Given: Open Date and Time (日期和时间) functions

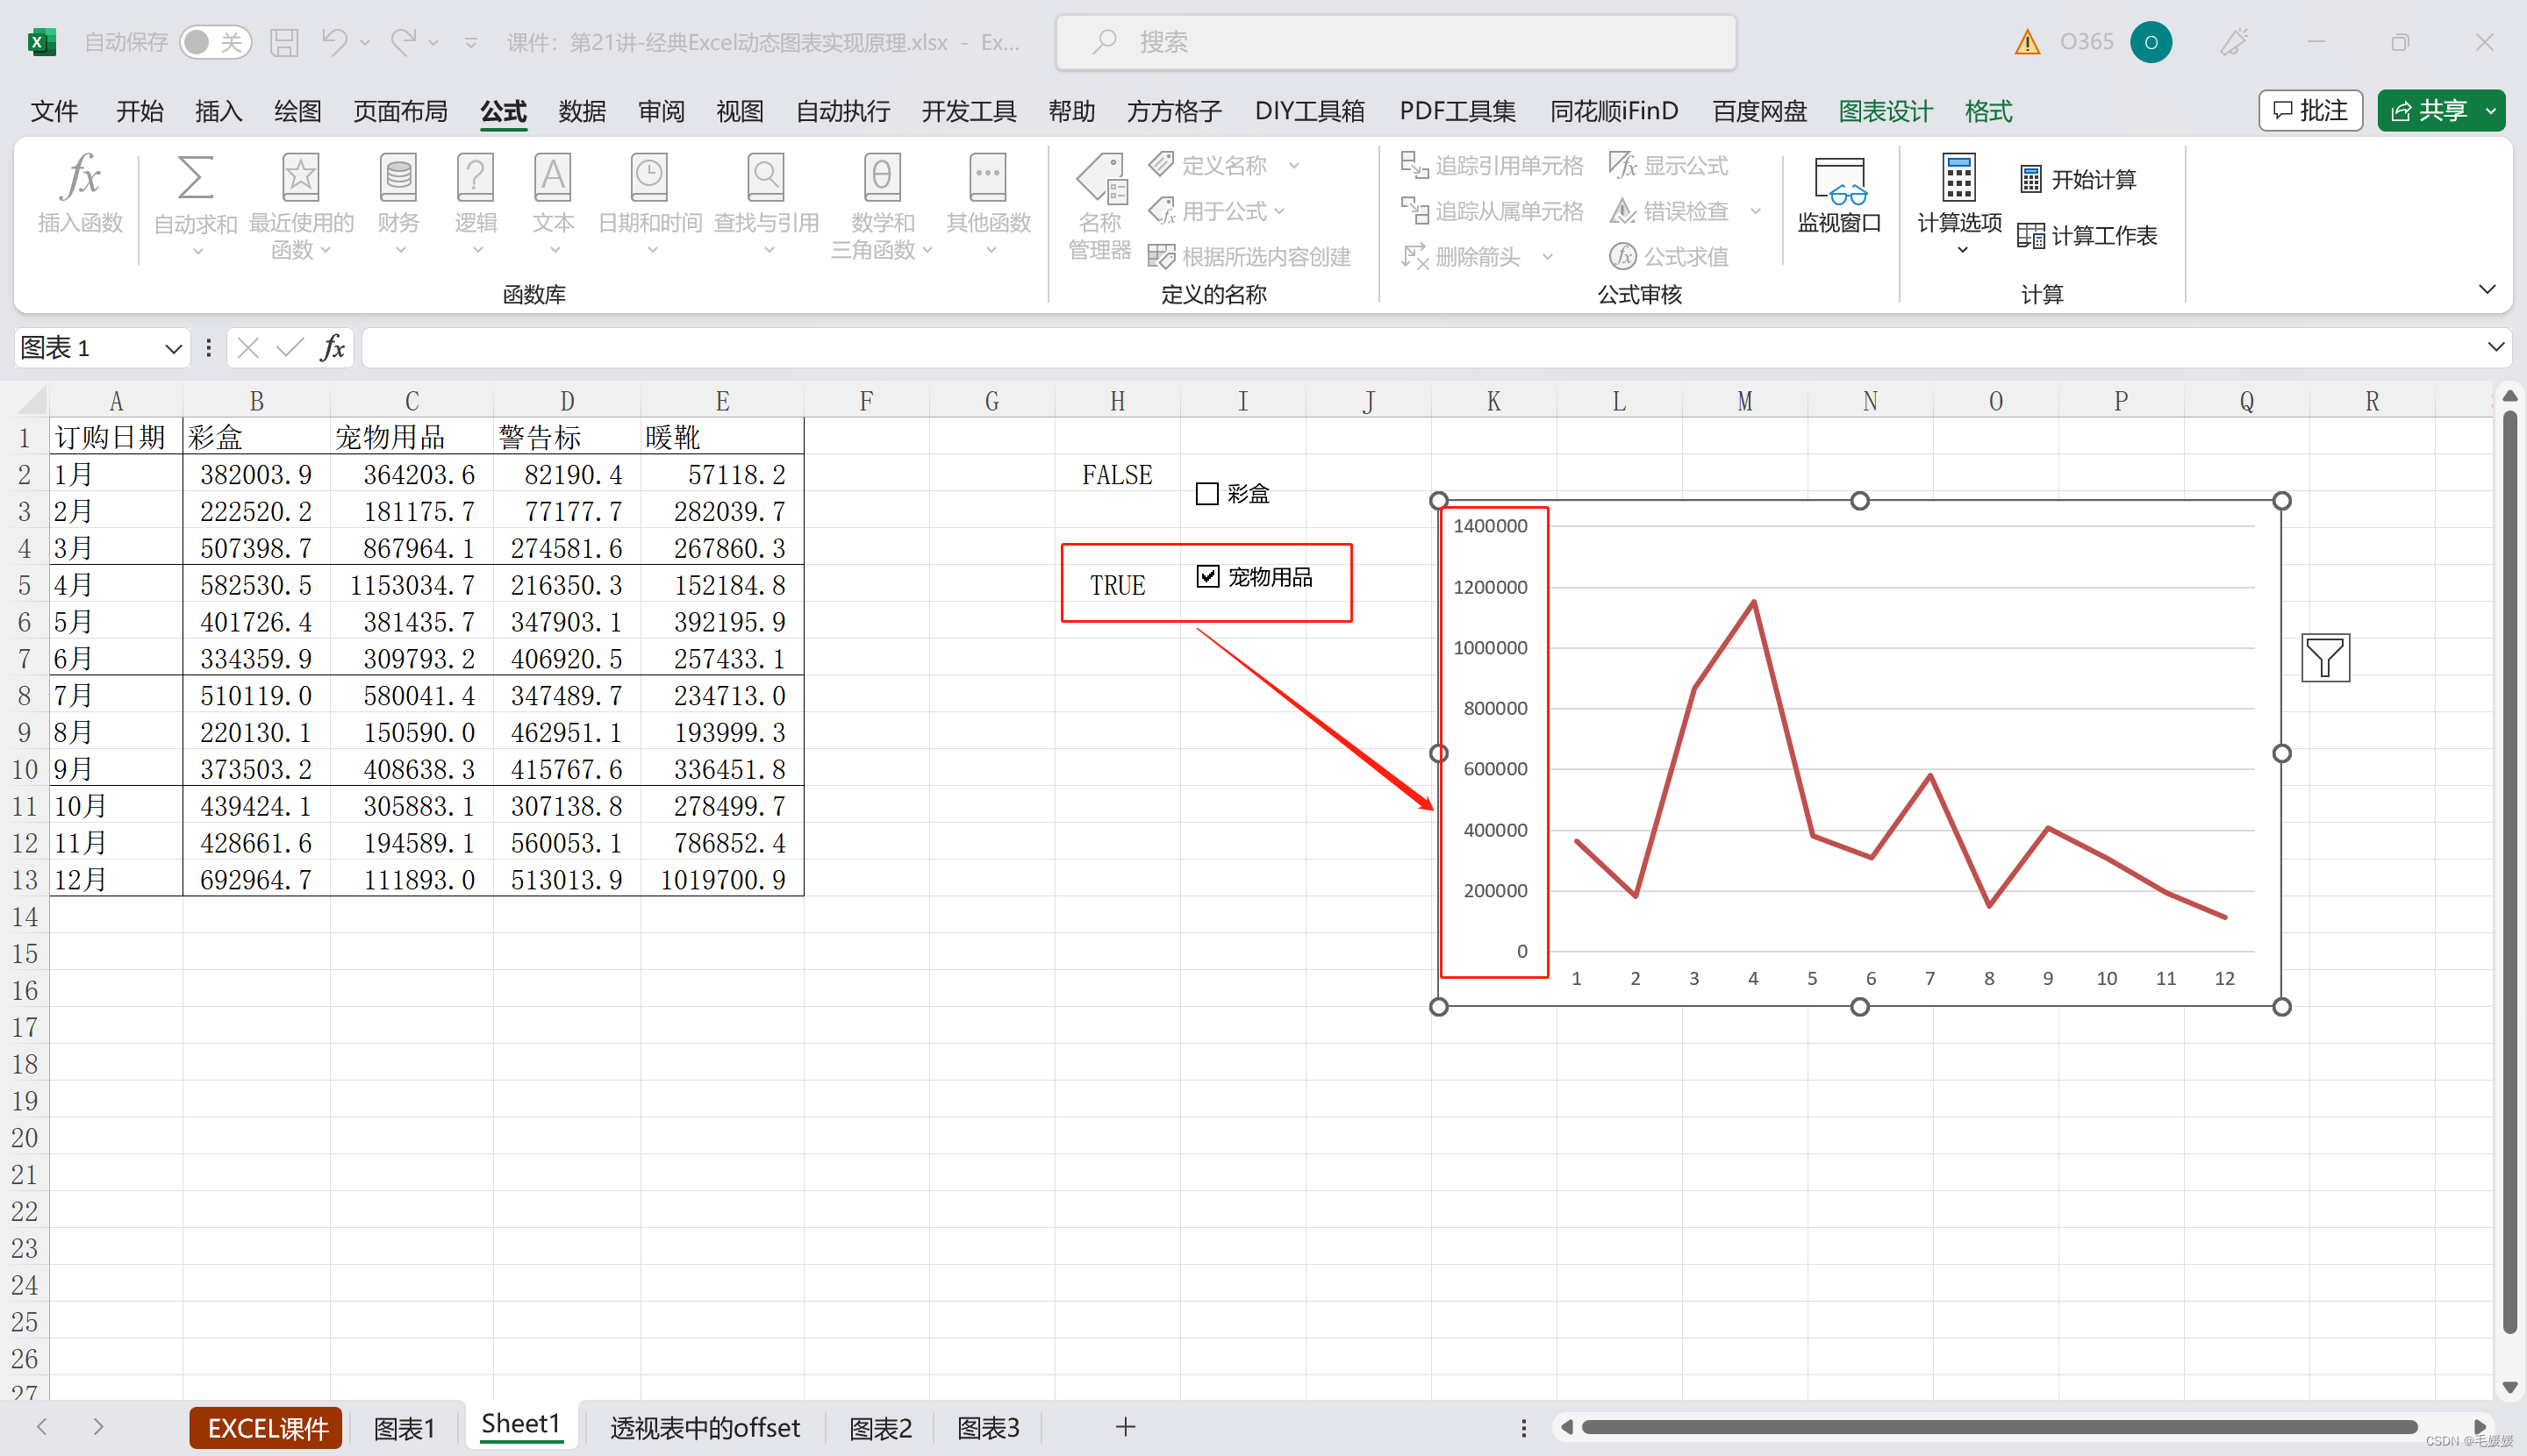Looking at the screenshot, I should point(649,205).
